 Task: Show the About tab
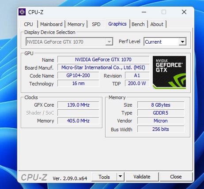pos(157,24)
